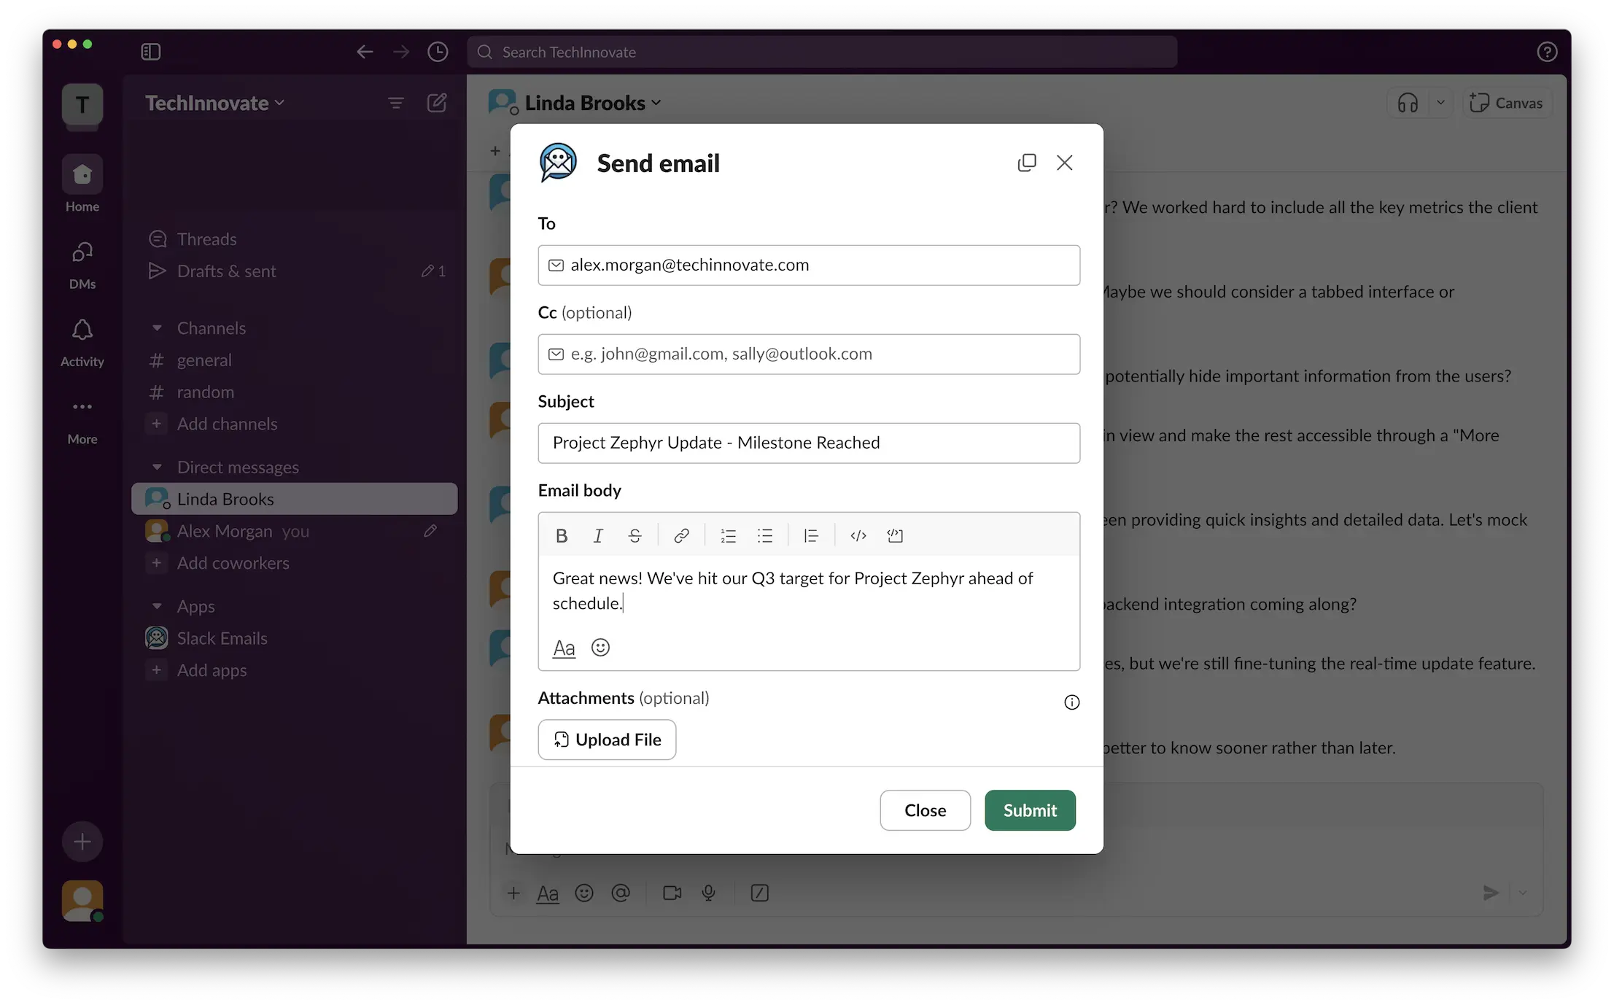
Task: Pop out Send email dialog to new window
Action: [x=1026, y=163]
